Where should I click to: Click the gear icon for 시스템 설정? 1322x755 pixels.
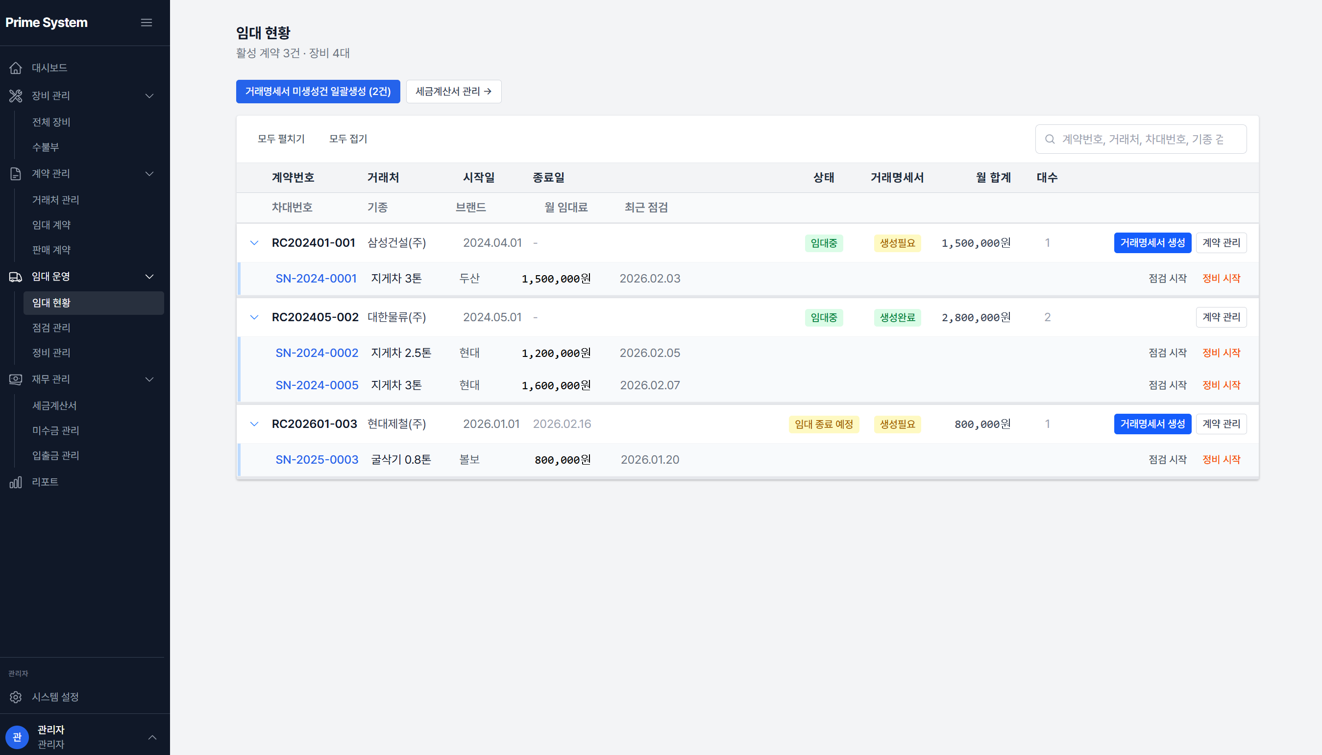16,697
